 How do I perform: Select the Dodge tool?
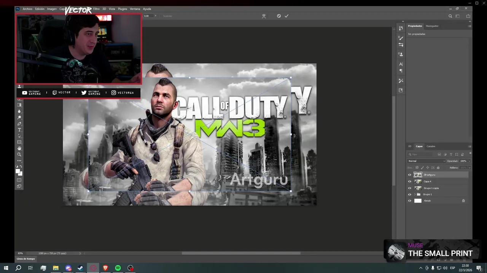pyautogui.click(x=19, y=118)
